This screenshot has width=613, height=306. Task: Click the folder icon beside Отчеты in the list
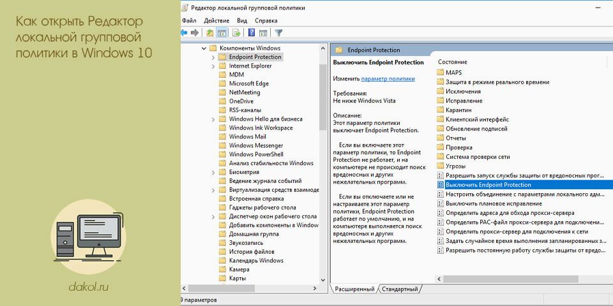pyautogui.click(x=440, y=138)
